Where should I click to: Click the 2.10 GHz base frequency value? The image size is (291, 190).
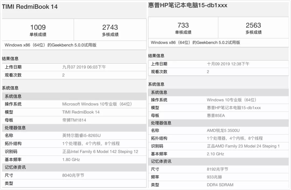pyautogui.click(x=216, y=154)
